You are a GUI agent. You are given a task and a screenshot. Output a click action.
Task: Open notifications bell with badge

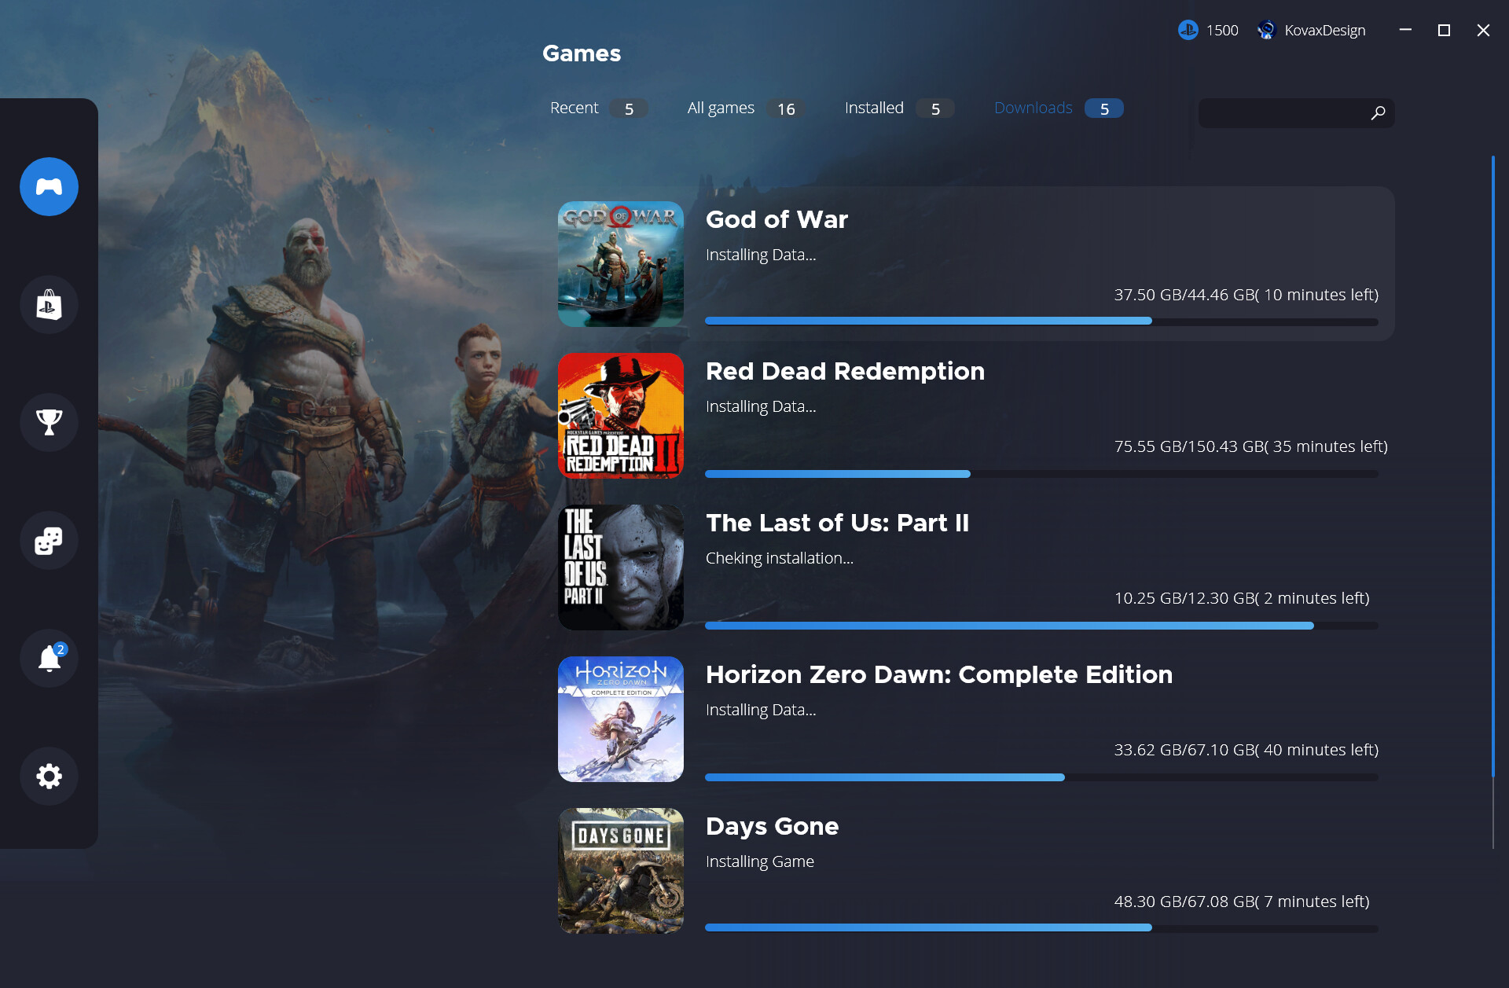(49, 659)
